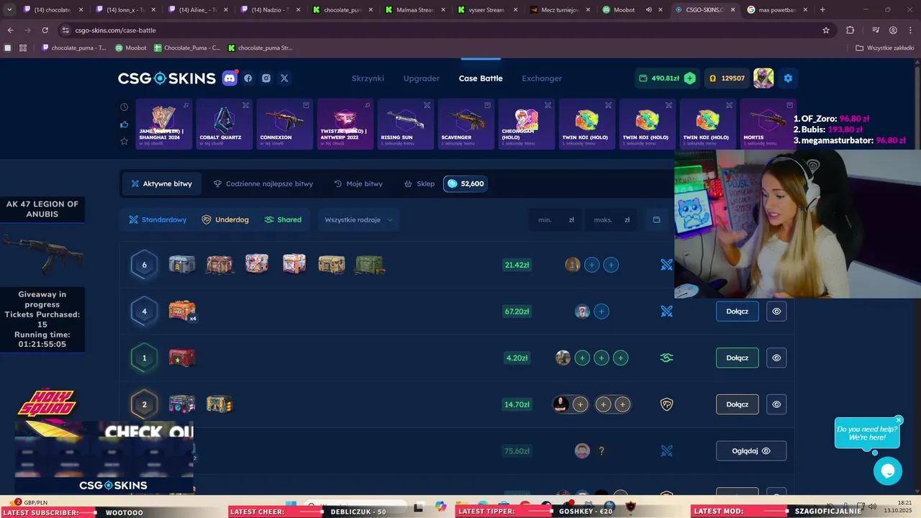Click the clock icon beside drops feed
The width and height of the screenshot is (921, 518).
(124, 106)
